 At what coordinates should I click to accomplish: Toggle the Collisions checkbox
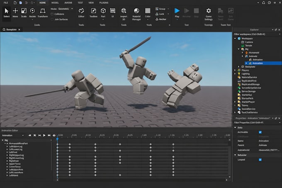[52, 14]
